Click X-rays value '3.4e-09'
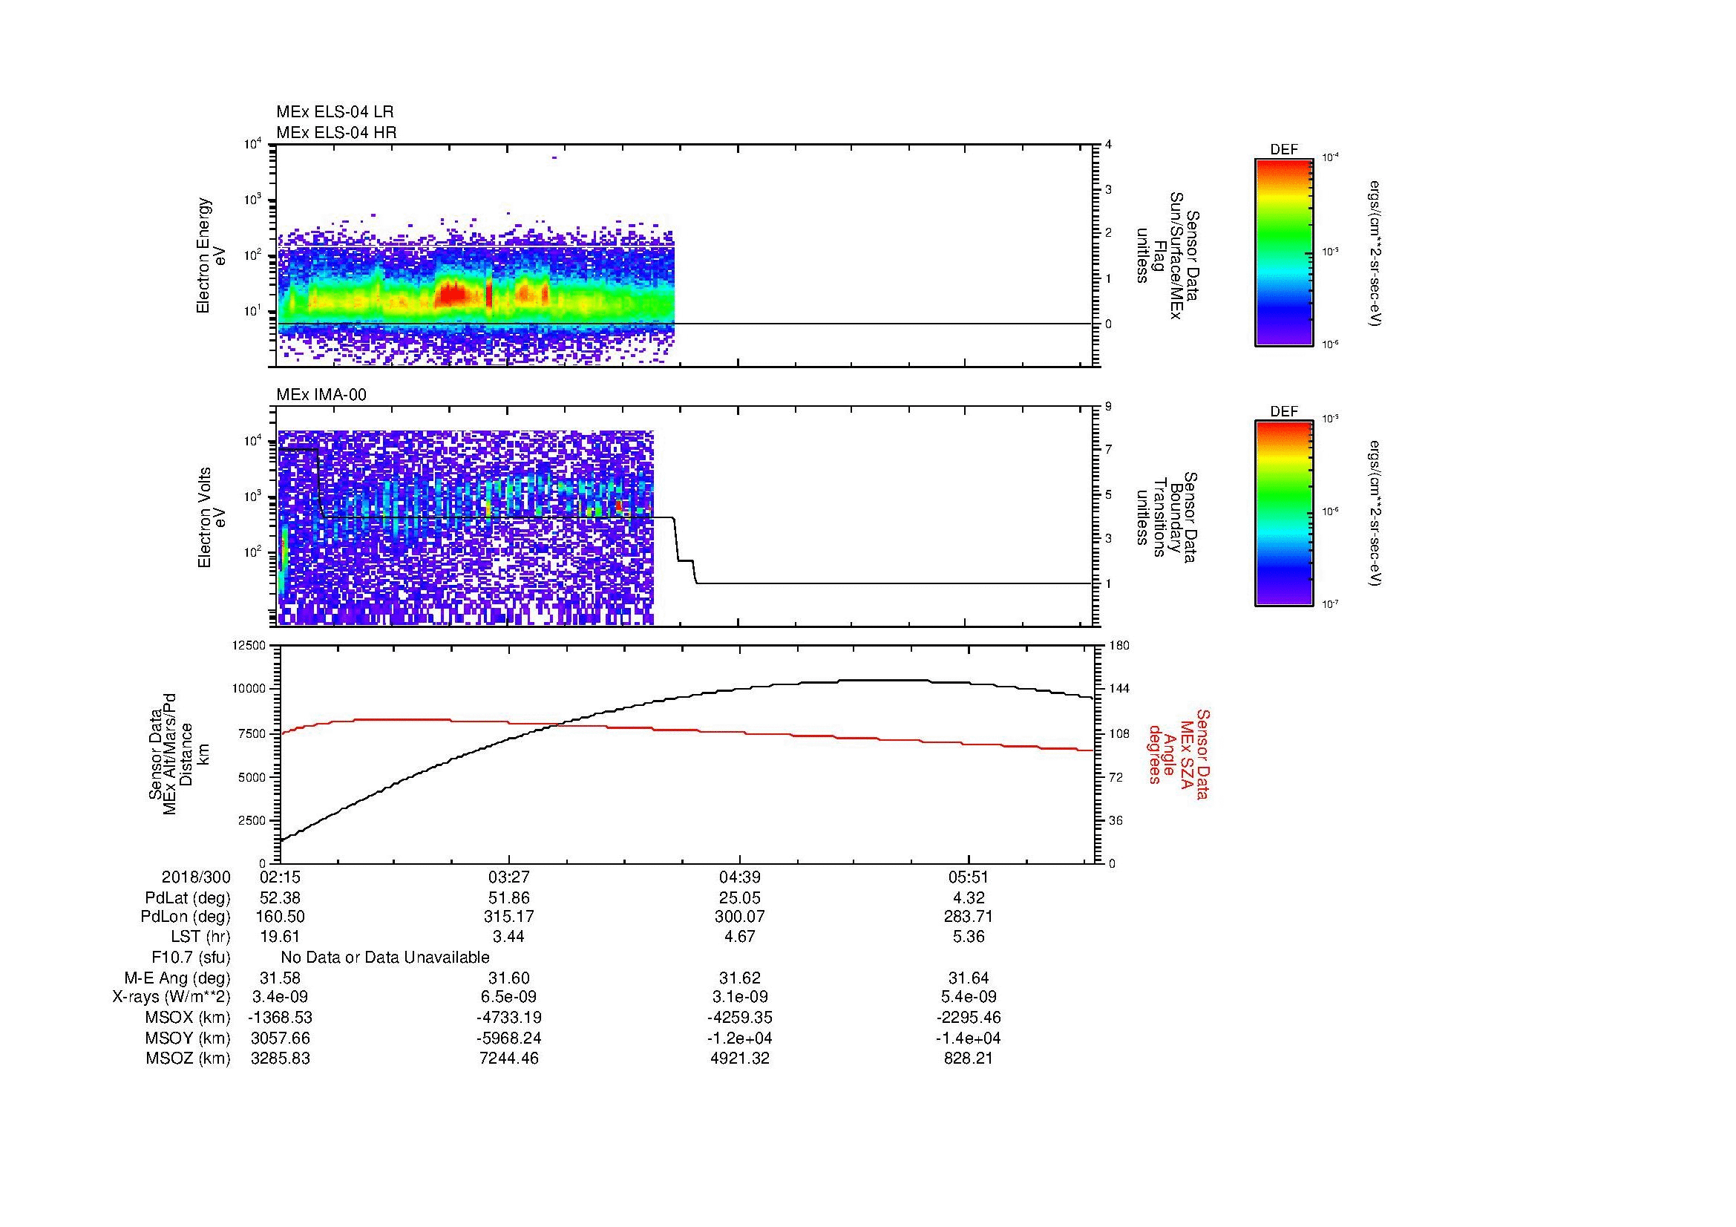This screenshot has width=1736, height=1227. tap(280, 997)
